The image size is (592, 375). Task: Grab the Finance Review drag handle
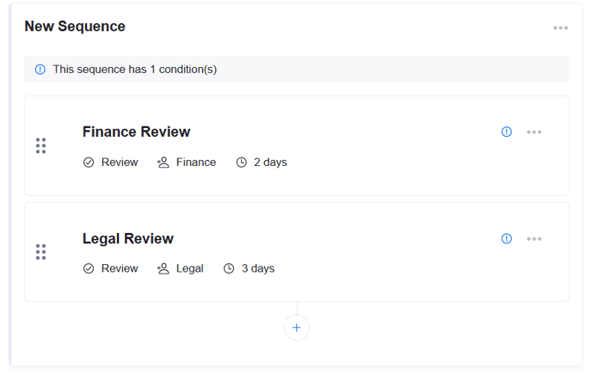point(40,146)
